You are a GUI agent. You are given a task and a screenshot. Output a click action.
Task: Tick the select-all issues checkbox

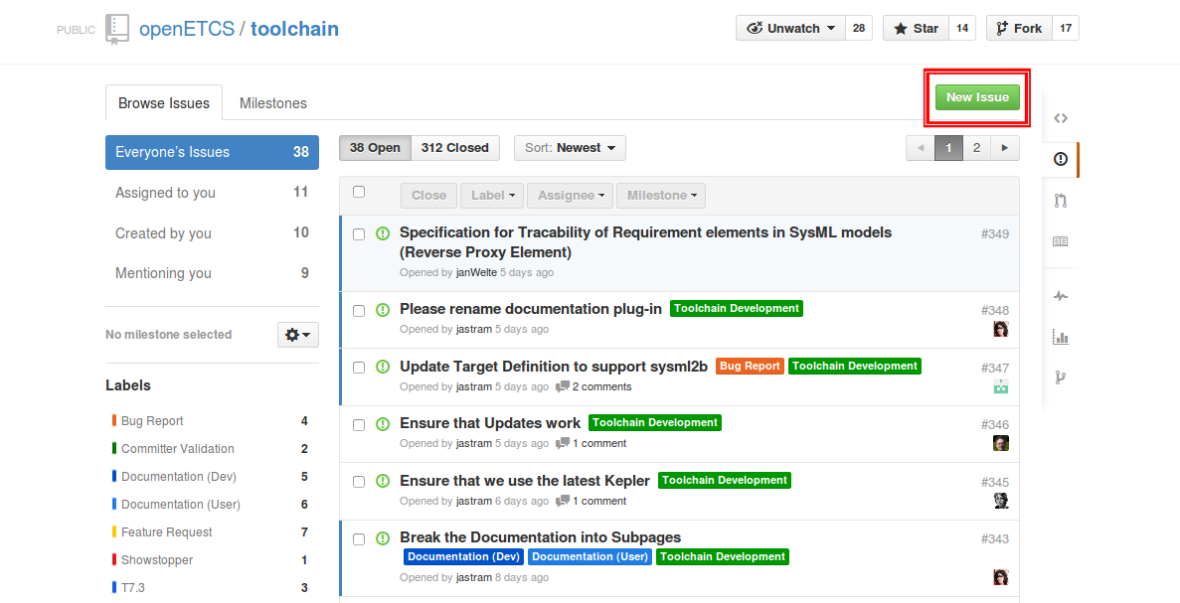click(x=359, y=193)
